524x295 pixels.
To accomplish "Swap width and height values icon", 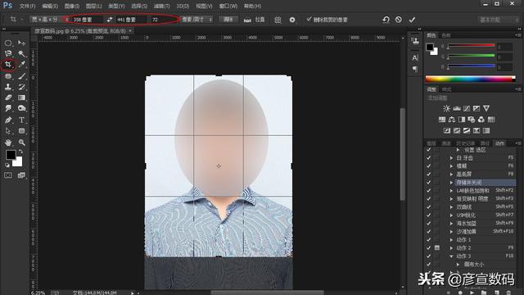I will pyautogui.click(x=110, y=20).
